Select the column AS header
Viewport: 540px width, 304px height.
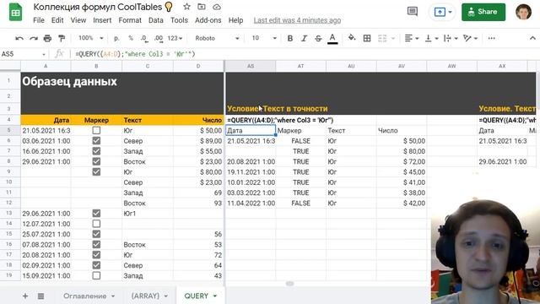251,66
